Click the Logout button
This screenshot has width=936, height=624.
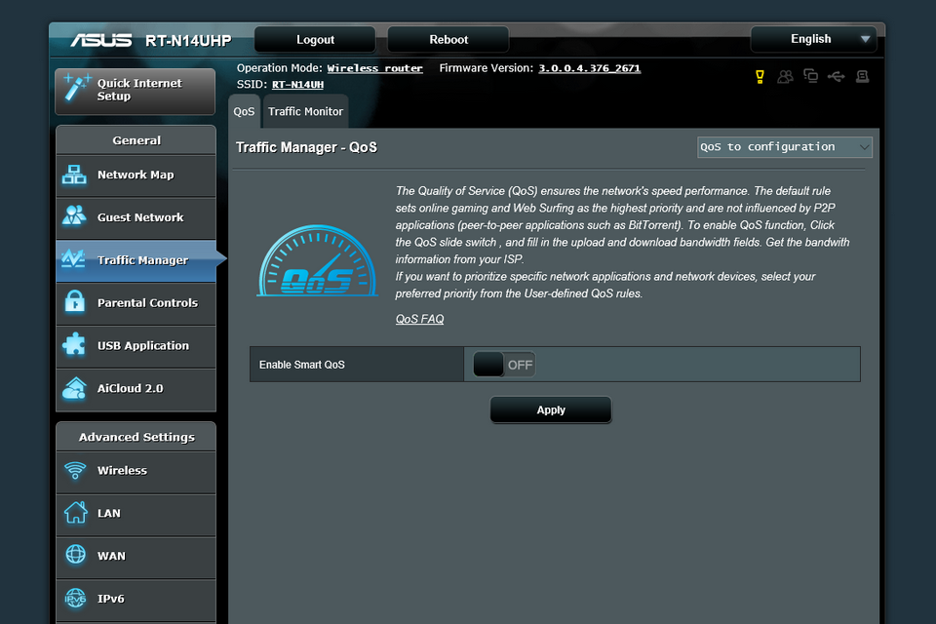point(315,40)
